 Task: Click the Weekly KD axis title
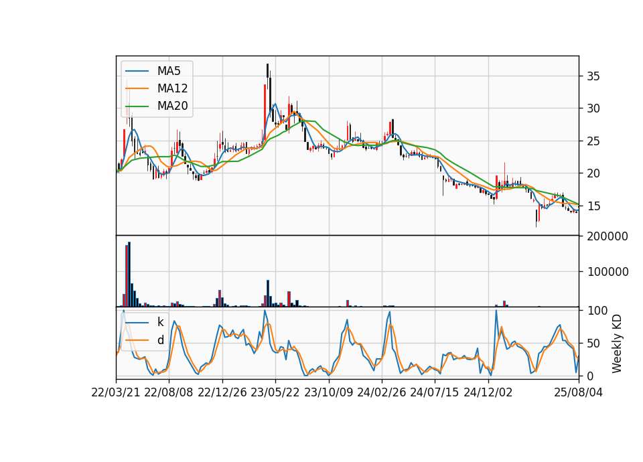click(x=617, y=343)
